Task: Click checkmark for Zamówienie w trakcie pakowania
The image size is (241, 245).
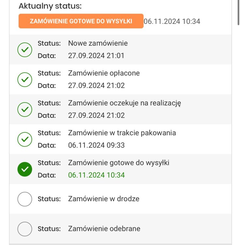Action: tap(24, 139)
